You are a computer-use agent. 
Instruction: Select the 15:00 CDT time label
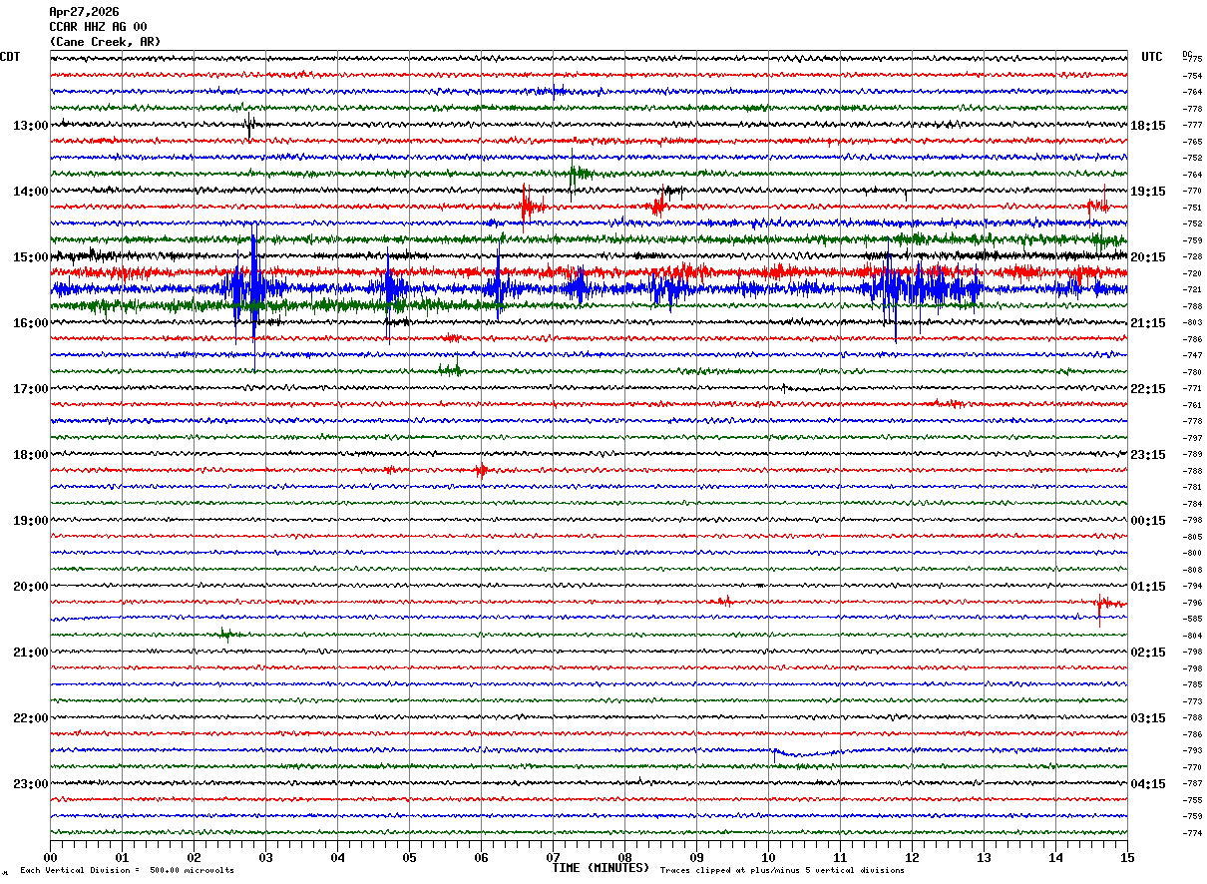tap(30, 257)
